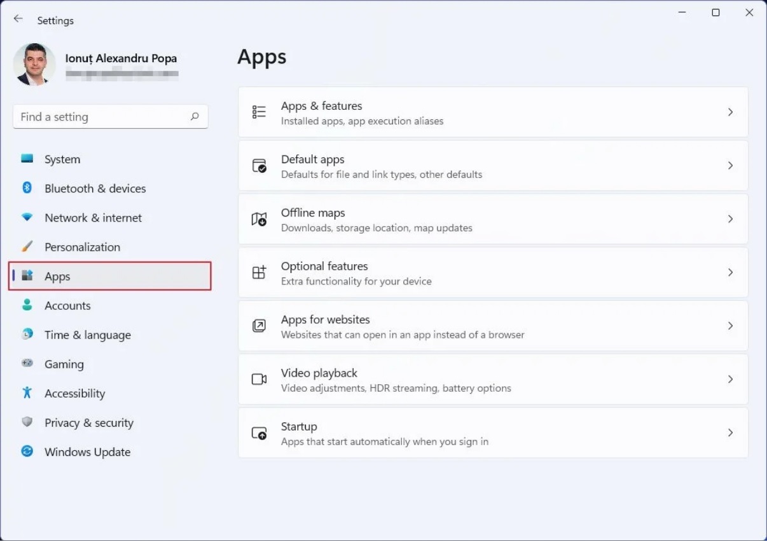Screen dimensions: 767x541
Task: Click "Extra functionality for your device" text
Action: click(x=356, y=281)
